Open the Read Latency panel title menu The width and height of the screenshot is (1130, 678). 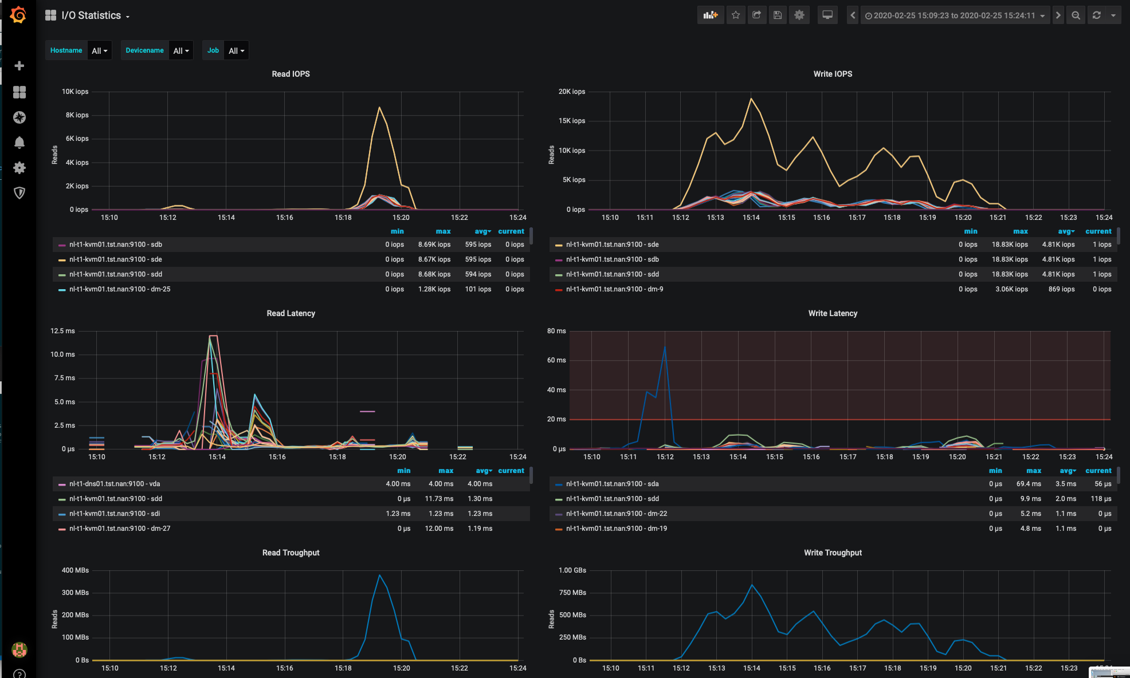click(291, 313)
